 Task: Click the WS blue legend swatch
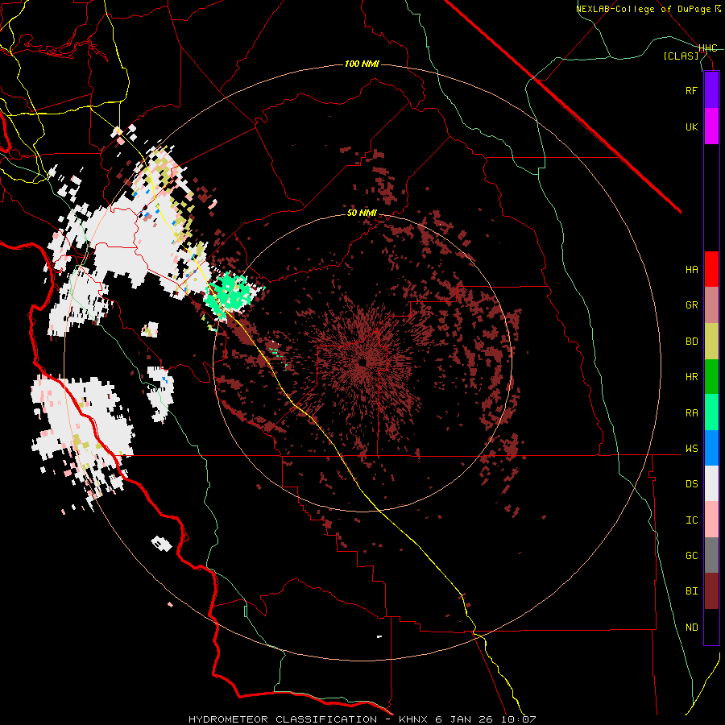(711, 448)
